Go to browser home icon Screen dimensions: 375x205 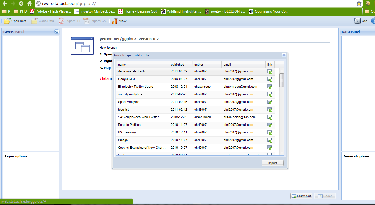point(29,4)
